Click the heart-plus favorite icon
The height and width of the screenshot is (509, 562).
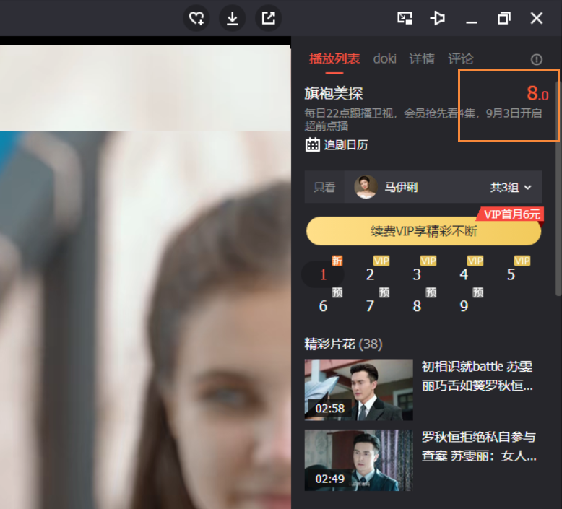pyautogui.click(x=196, y=18)
